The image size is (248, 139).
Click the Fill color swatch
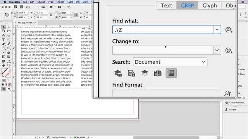click(5, 71)
